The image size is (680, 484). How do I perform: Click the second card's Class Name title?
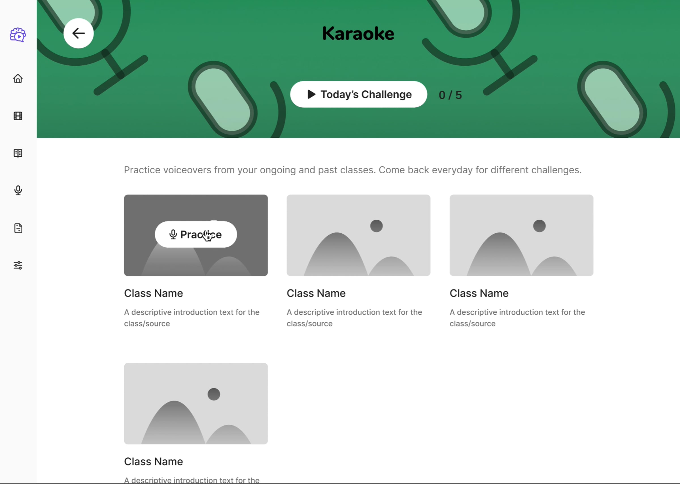[316, 293]
